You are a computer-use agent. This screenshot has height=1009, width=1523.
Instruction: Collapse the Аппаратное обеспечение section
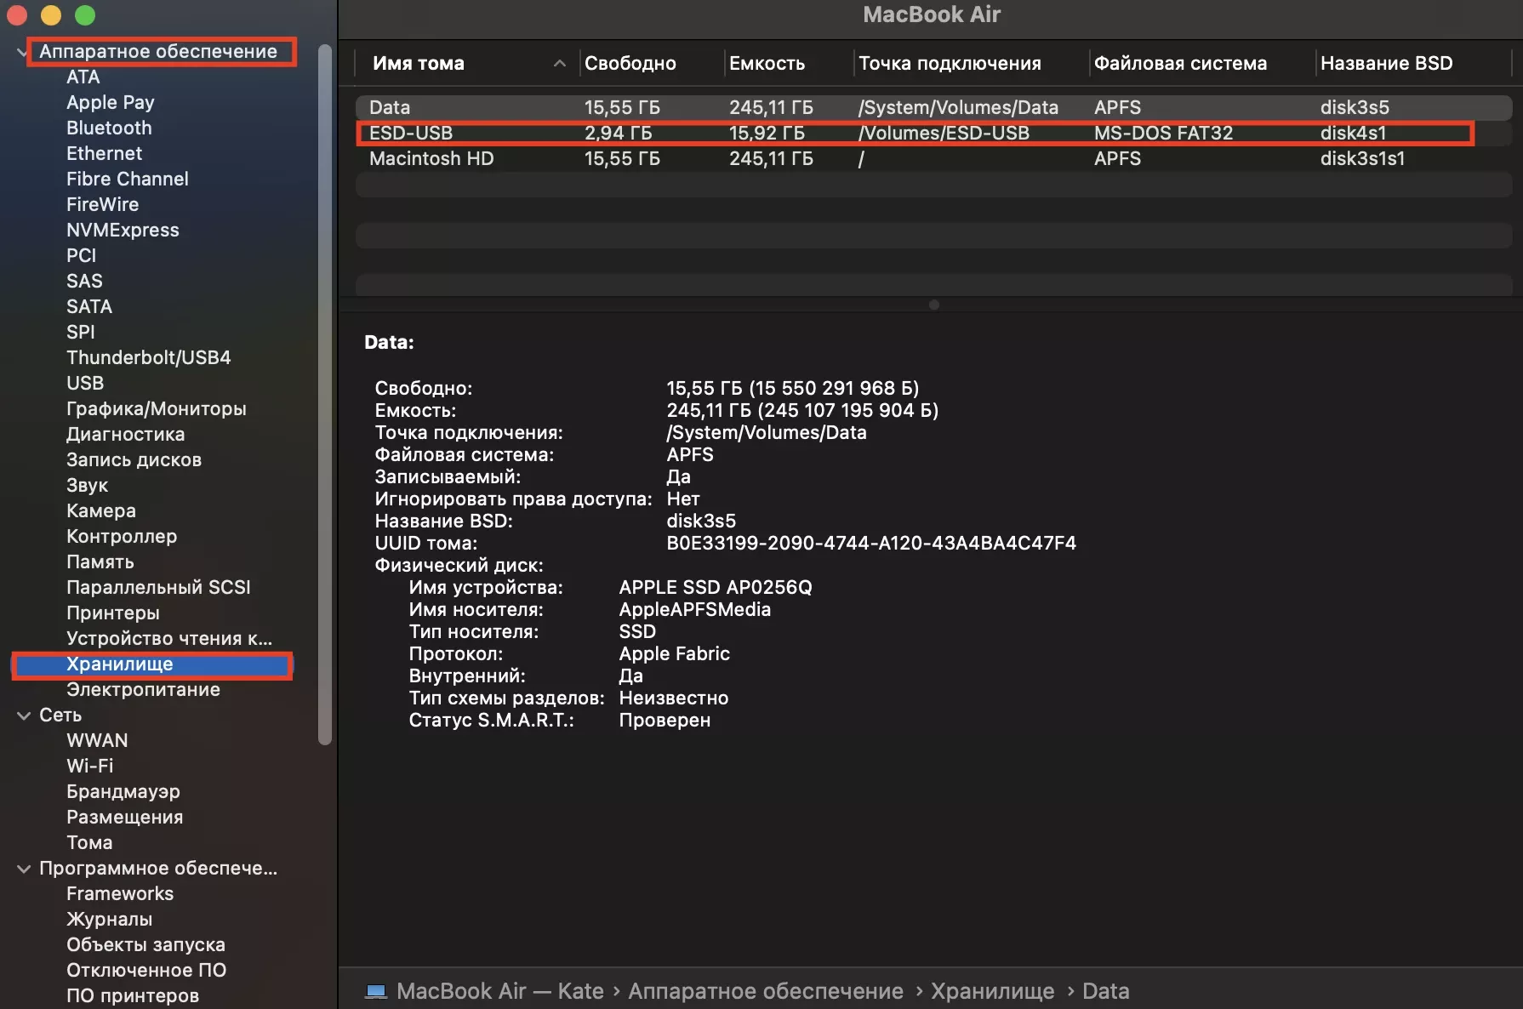(x=22, y=52)
